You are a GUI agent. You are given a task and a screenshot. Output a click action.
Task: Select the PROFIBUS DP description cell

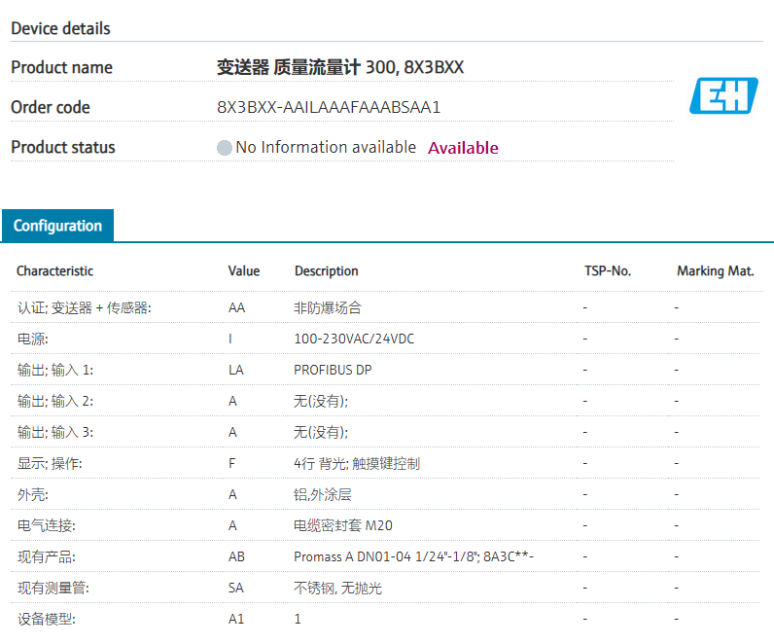coord(333,370)
